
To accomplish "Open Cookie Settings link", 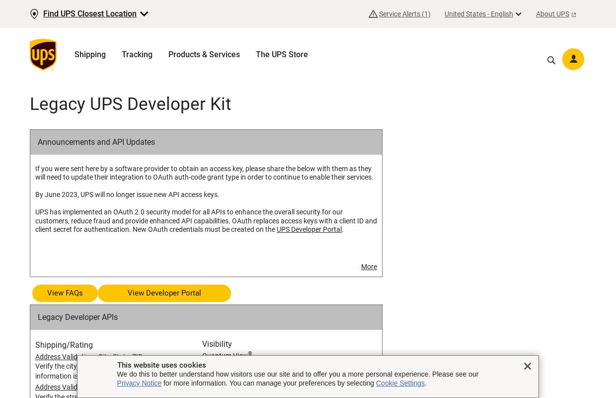I will point(400,383).
